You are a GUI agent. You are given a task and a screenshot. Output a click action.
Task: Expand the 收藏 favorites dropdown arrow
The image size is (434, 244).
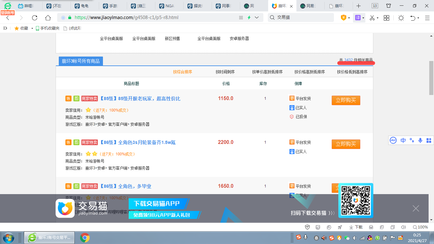pos(32,29)
